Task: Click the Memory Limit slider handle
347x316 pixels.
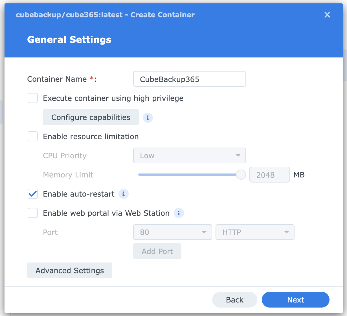Action: click(x=241, y=175)
